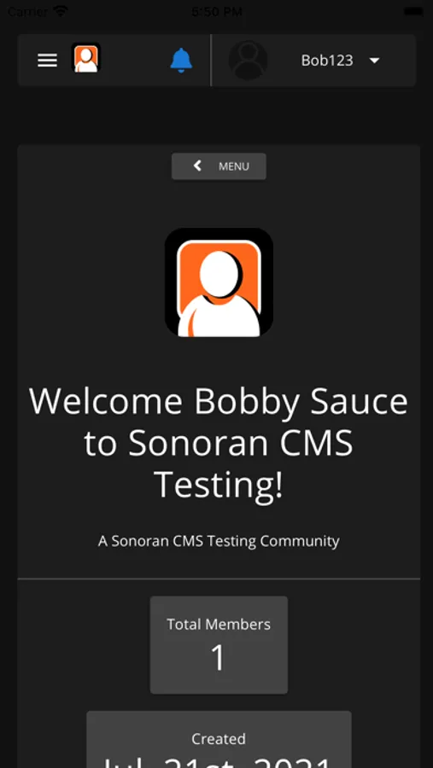Tap the Wi-Fi icon in status bar
The width and height of the screenshot is (433, 768).
coord(61,11)
